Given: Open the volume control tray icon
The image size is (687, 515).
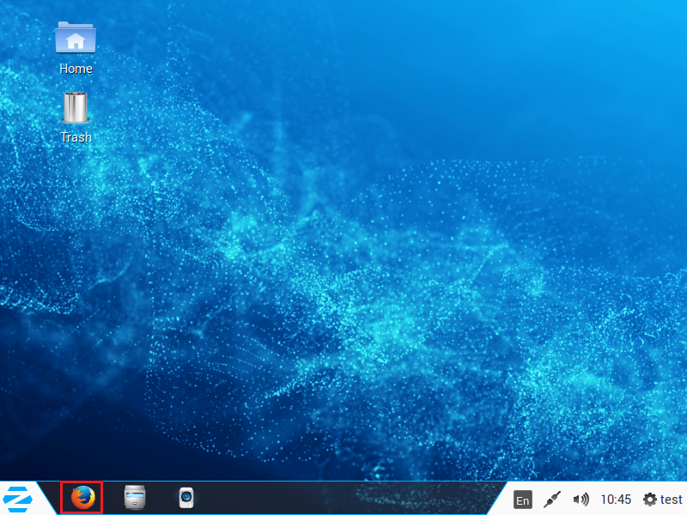Looking at the screenshot, I should coord(581,500).
